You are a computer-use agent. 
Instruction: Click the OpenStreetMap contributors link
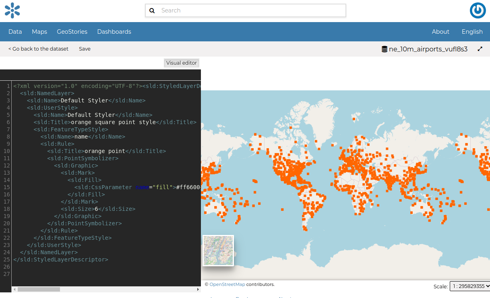227,284
